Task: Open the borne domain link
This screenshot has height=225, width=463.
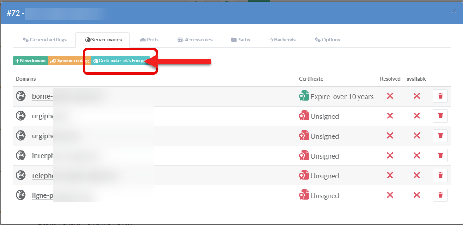Action: tap(43, 96)
